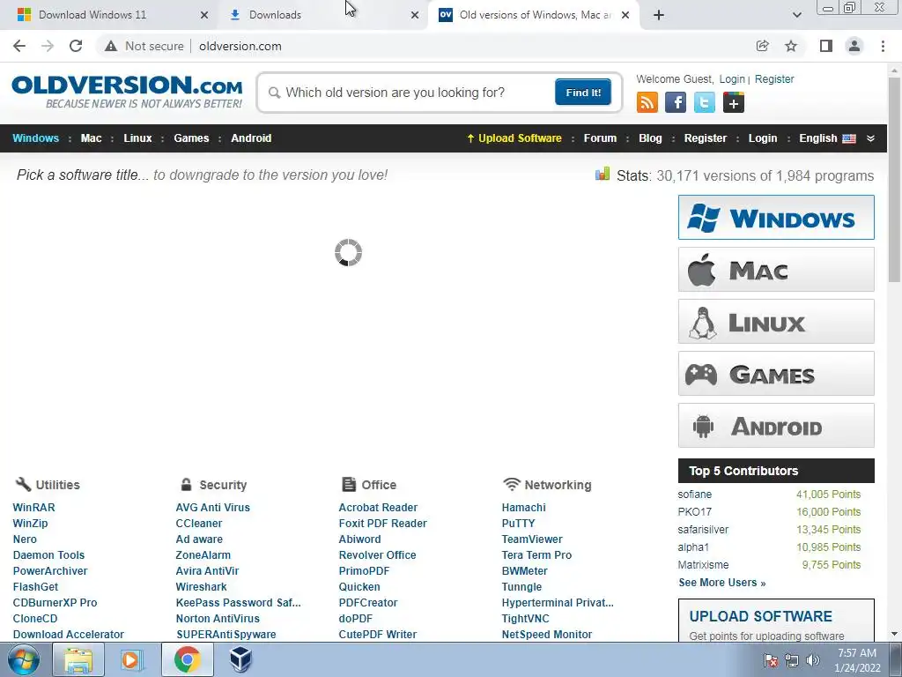Image resolution: width=902 pixels, height=677 pixels.
Task: Open Chrome three-dot menu
Action: (883, 46)
